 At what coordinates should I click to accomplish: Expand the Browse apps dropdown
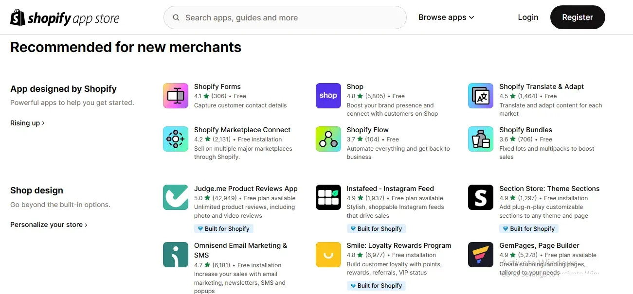(446, 17)
